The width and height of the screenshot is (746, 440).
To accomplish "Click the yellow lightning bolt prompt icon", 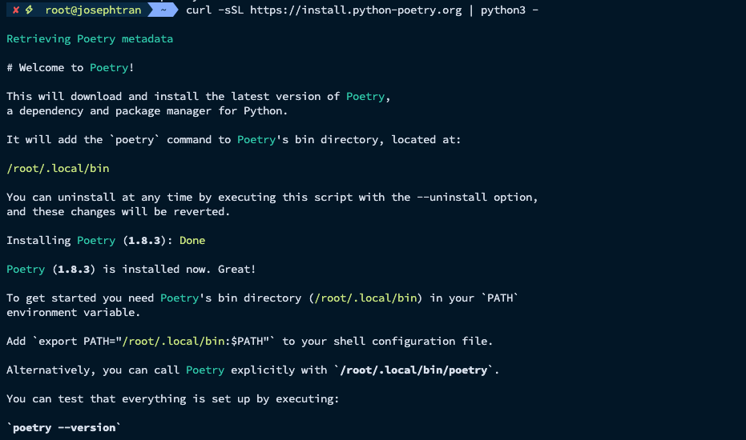I will [x=28, y=10].
